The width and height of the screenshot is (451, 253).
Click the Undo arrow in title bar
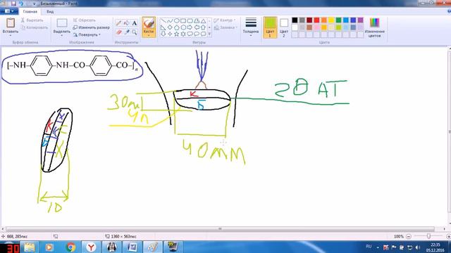pos(21,4)
